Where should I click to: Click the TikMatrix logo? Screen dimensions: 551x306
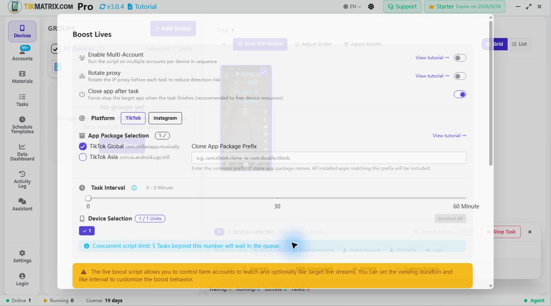tap(15, 7)
